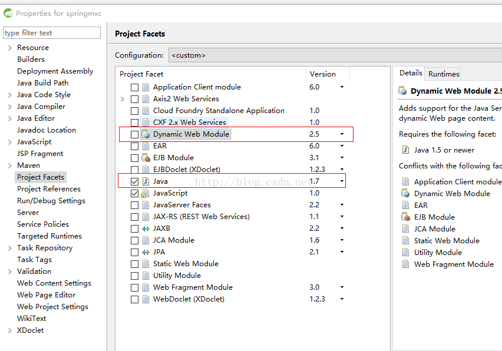Screen dimensions: 502x351
Task: Open the Java version dropdown
Action: (342, 181)
